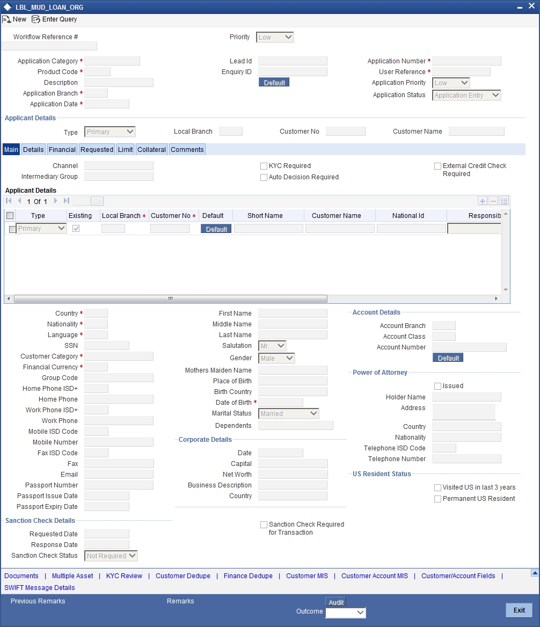Open the SWIFT Message Details link
540x627 pixels.
point(40,588)
